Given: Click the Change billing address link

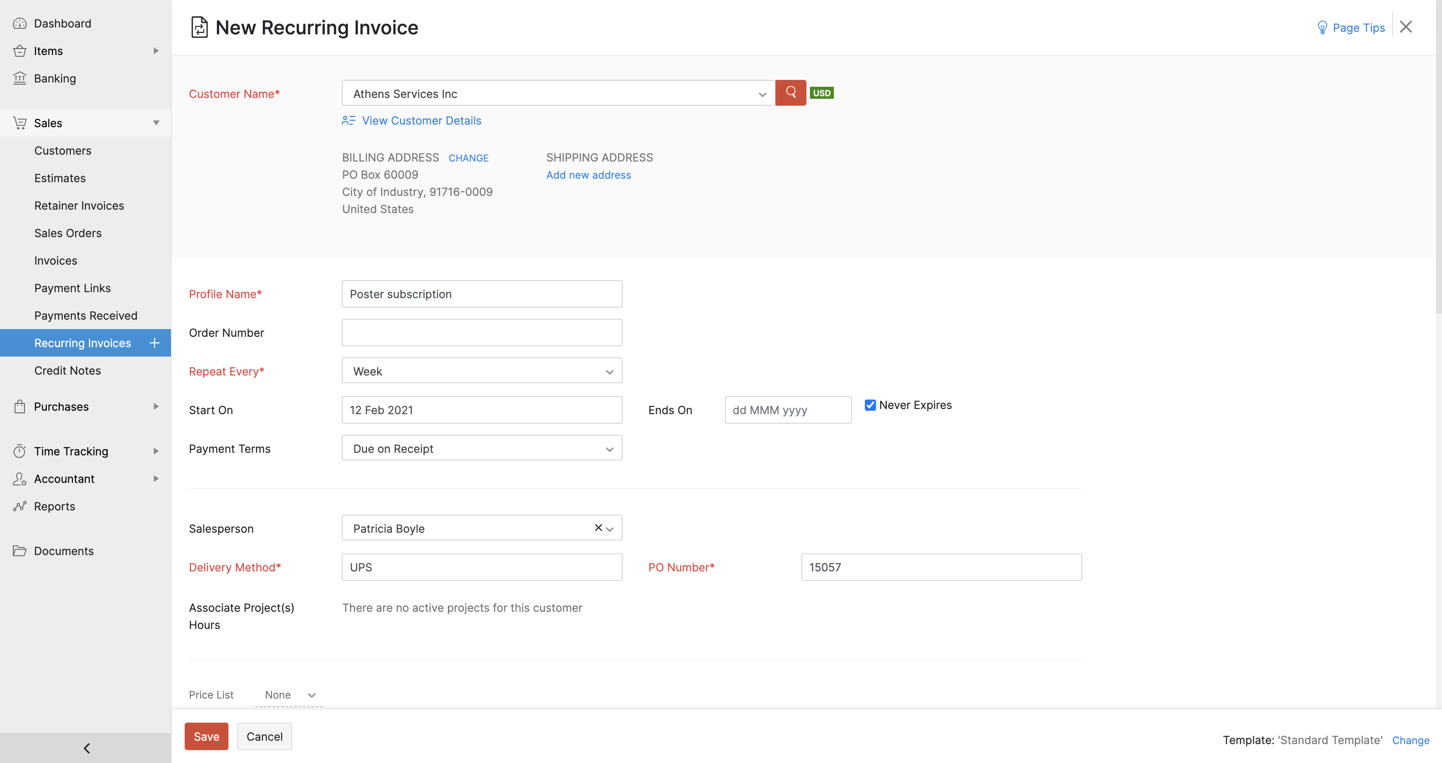Looking at the screenshot, I should point(468,157).
